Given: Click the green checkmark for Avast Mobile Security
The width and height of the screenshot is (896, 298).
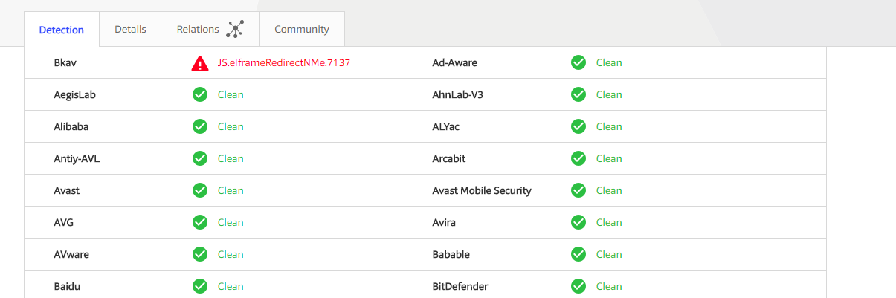Looking at the screenshot, I should (578, 190).
